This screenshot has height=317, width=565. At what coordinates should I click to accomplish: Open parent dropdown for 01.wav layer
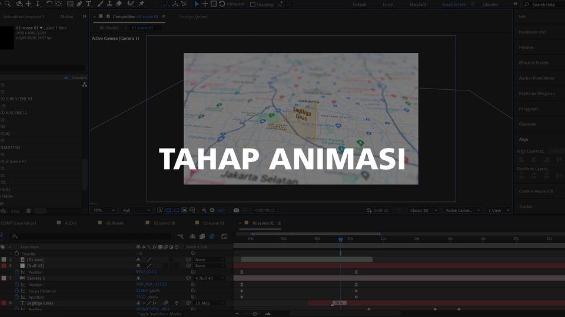coord(209,259)
